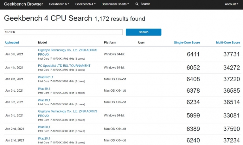The width and height of the screenshot is (243, 145).
Task: Open PC Specialist LTD ESL TOURNAMENT result
Action: pos(64,66)
